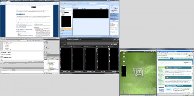The width and height of the screenshot is (194, 96).
Task: Click the Back button in Internet Explorer
Action: pyautogui.click(x=159, y=54)
